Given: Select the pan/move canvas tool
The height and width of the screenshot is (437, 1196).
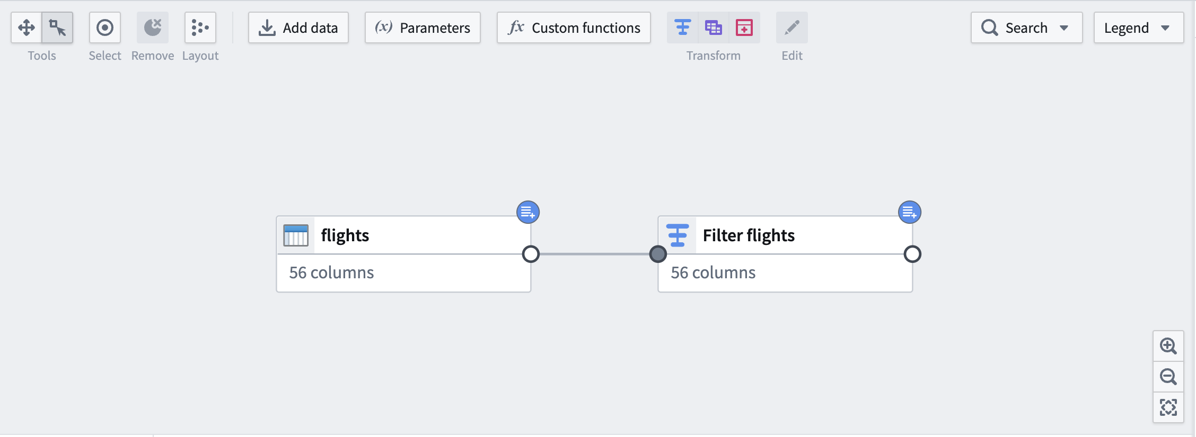Looking at the screenshot, I should click(x=27, y=28).
